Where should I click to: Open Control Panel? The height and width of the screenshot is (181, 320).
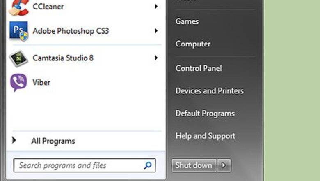click(x=199, y=68)
